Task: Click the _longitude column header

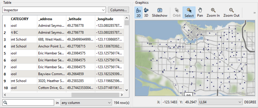Action: pyautogui.click(x=109, y=19)
